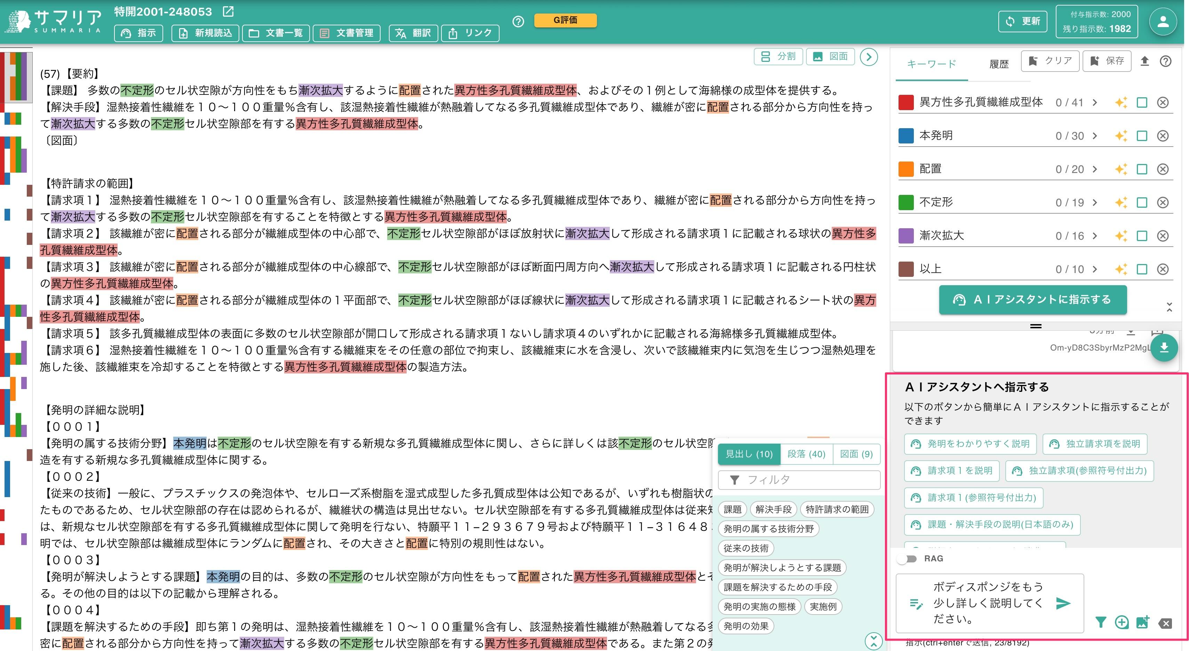Jump to next 漸次拡大 match chevron
The width and height of the screenshot is (1189, 651).
[x=1094, y=236]
